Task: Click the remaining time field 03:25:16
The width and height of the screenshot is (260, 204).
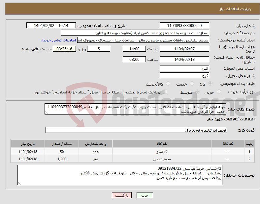Action: (64, 49)
